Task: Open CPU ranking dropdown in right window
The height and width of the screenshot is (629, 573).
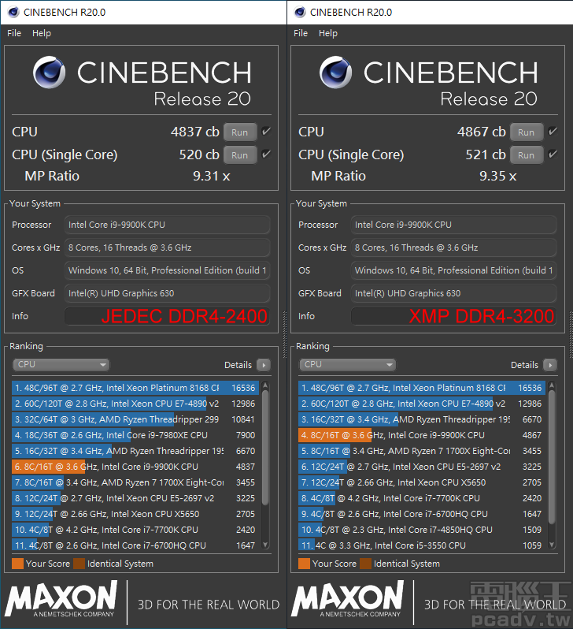Action: pyautogui.click(x=347, y=365)
